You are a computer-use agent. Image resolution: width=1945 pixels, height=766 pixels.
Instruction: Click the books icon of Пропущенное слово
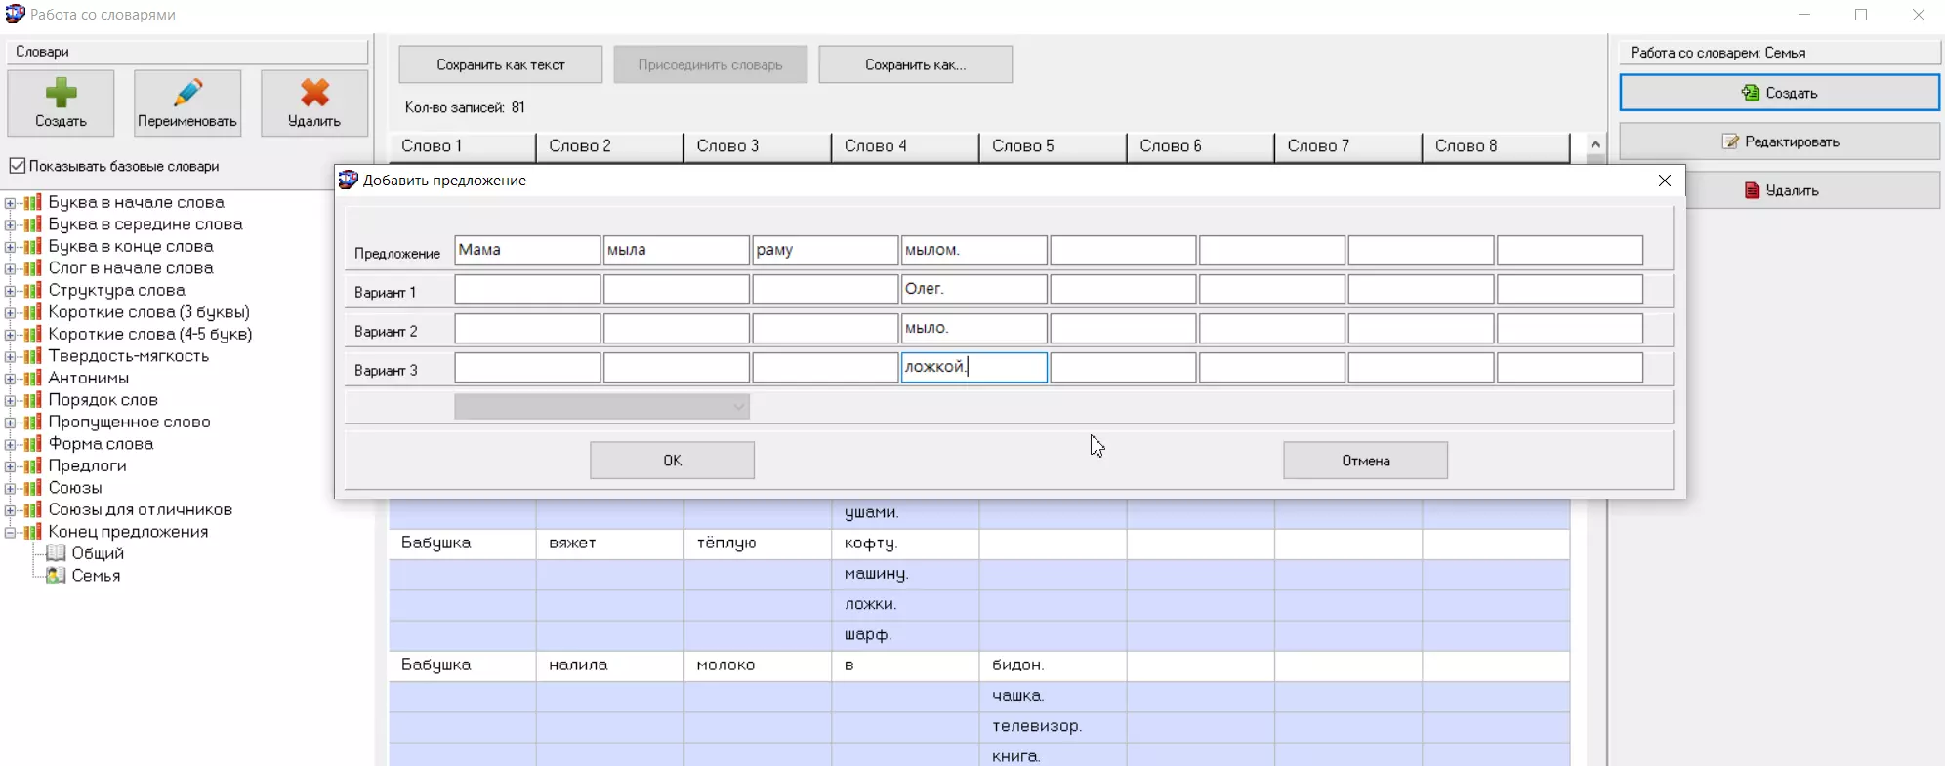pyautogui.click(x=33, y=423)
